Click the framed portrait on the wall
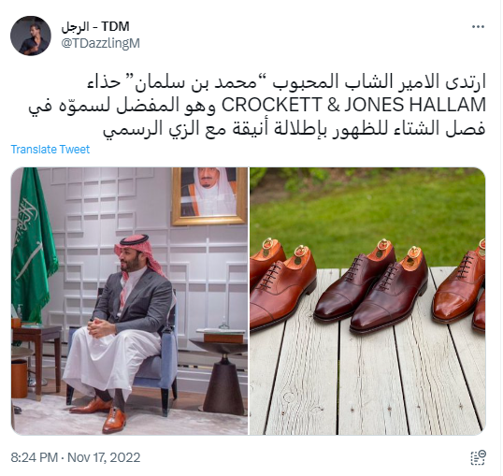The width and height of the screenshot is (503, 476). (x=209, y=195)
